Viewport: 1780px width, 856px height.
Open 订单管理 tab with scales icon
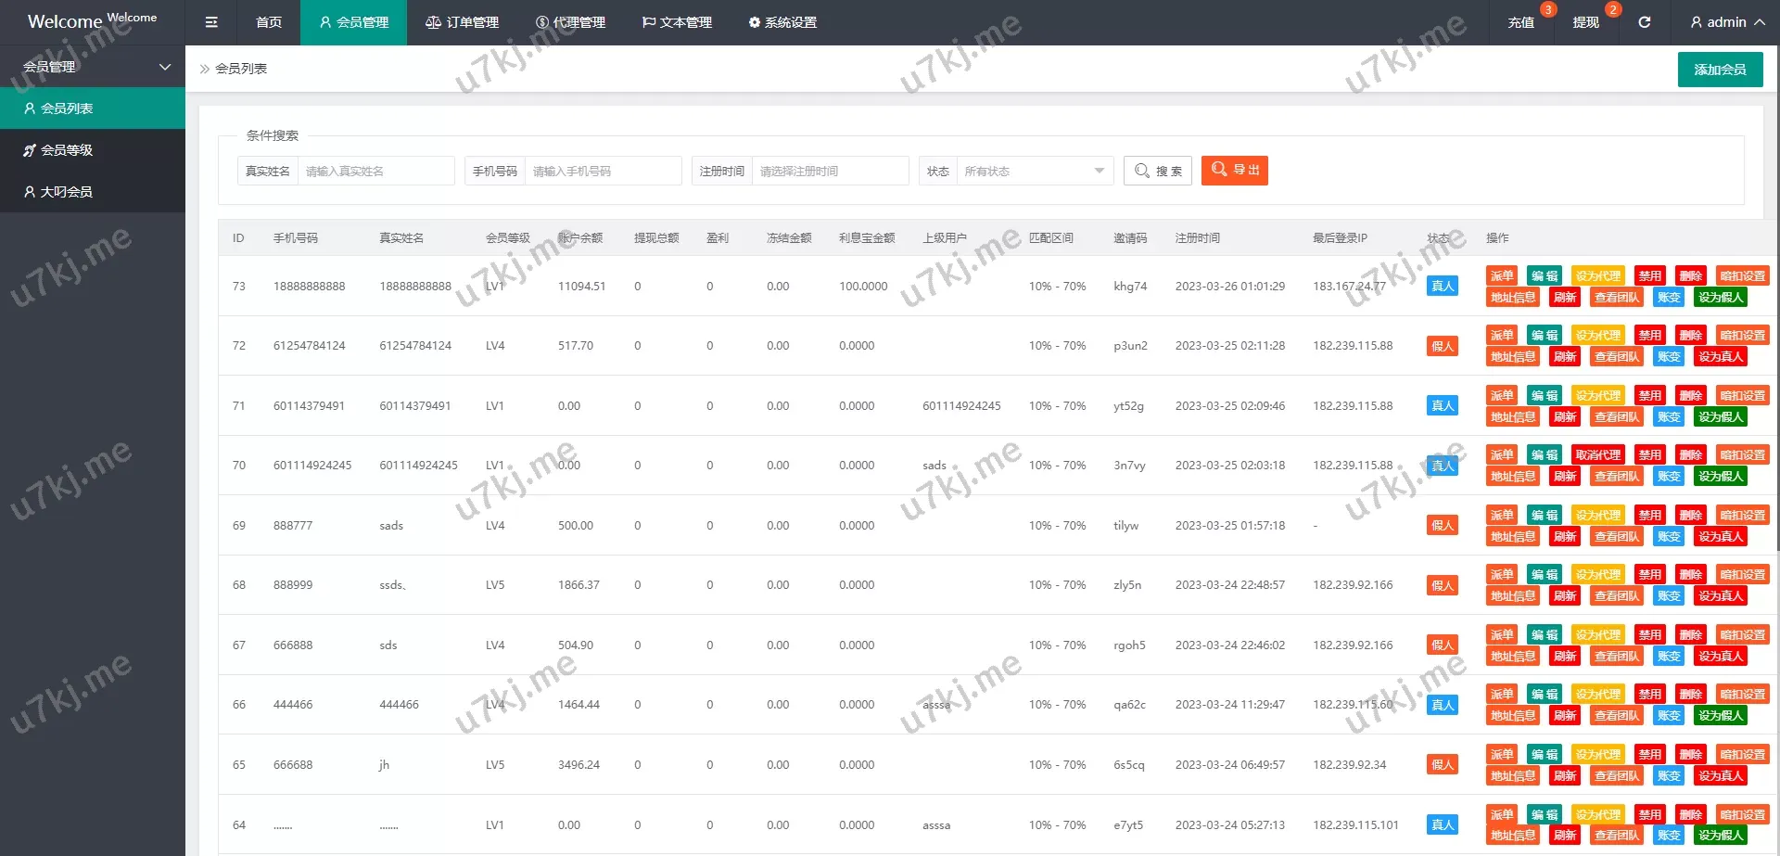coord(462,22)
